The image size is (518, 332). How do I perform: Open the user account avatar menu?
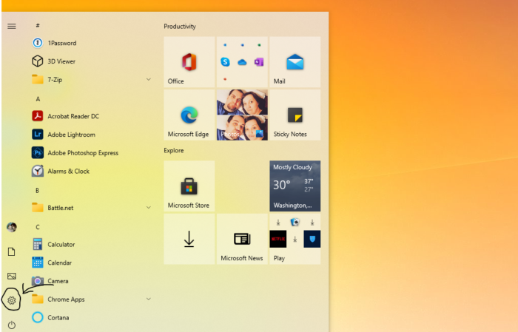coord(12,227)
